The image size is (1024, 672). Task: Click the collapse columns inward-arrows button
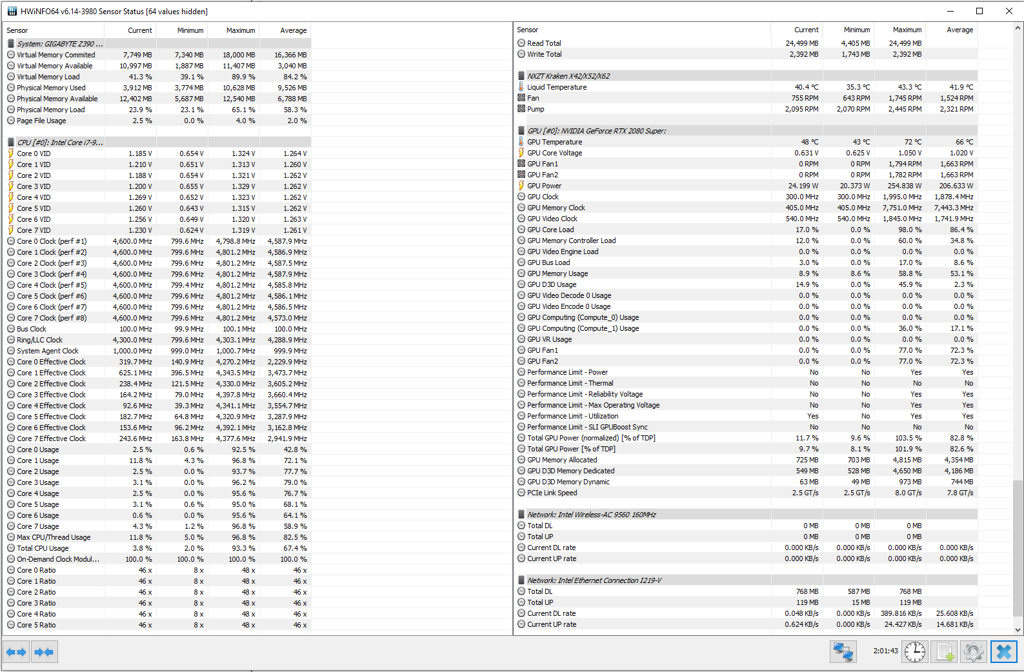point(44,652)
